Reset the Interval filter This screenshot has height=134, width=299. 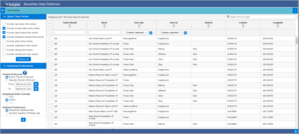click(x=185, y=33)
